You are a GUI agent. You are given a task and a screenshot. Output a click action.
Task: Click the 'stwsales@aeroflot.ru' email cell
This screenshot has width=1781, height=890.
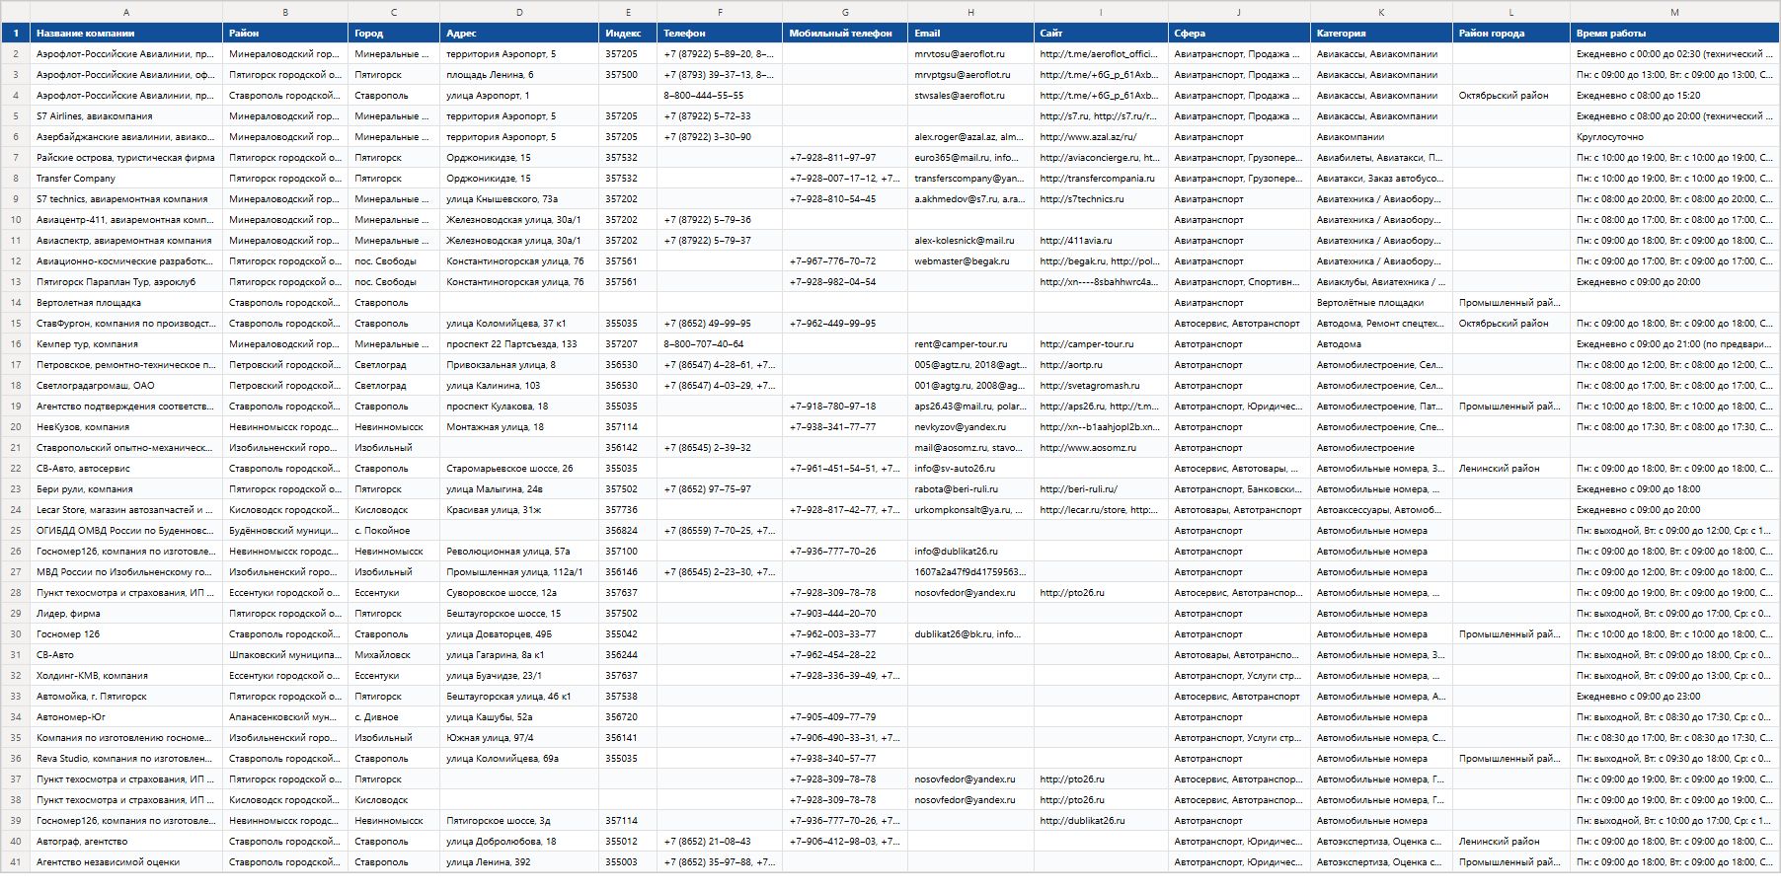[970, 96]
